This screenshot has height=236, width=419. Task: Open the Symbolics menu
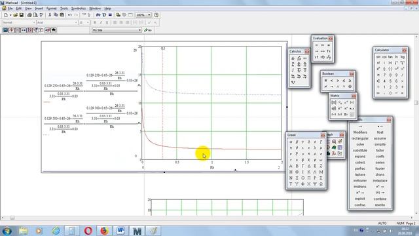pos(79,9)
